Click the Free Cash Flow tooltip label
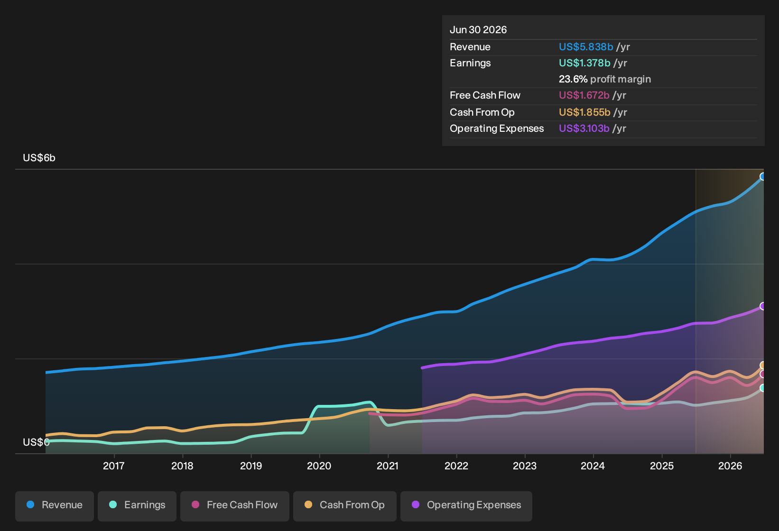This screenshot has height=531, width=779. 485,95
